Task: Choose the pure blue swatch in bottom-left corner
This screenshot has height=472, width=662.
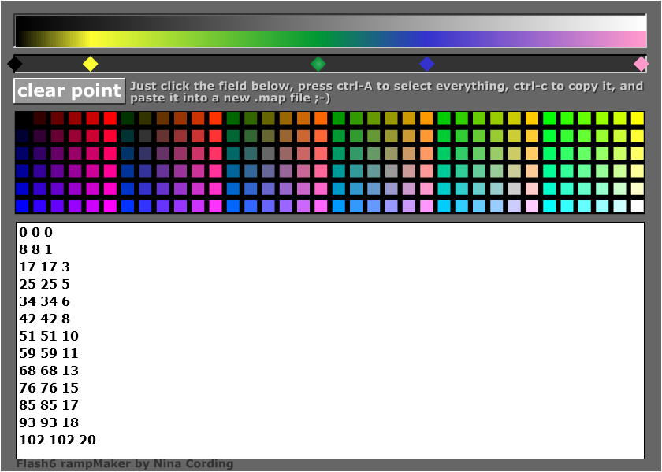Action: (x=23, y=206)
